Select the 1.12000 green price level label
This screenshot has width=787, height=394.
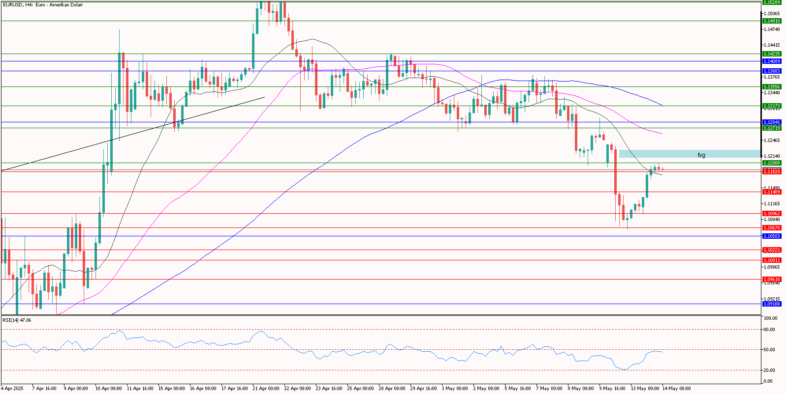click(x=772, y=163)
